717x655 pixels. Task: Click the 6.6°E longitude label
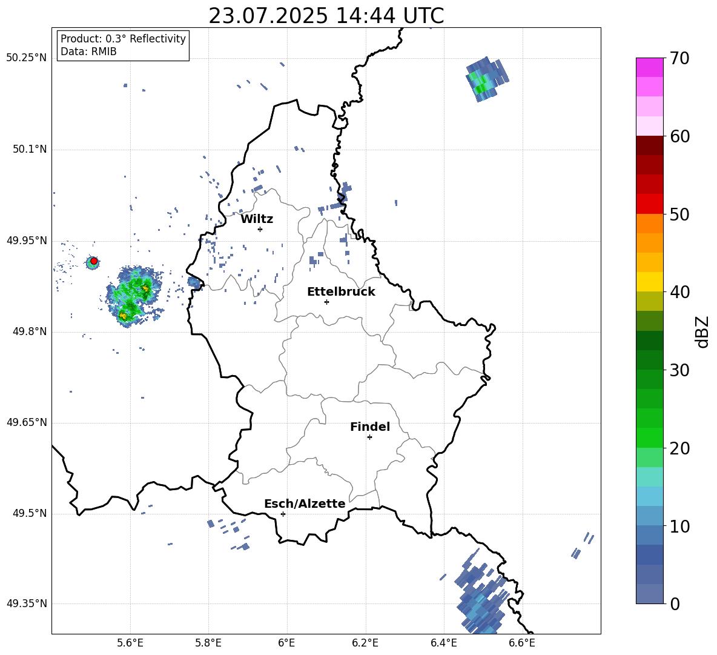(522, 643)
